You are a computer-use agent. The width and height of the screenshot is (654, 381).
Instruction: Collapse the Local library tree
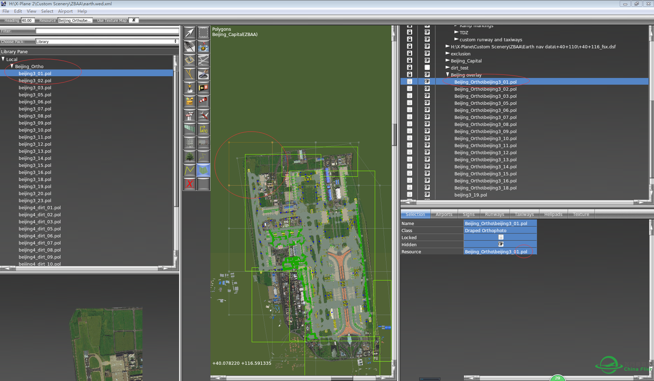pyautogui.click(x=3, y=59)
